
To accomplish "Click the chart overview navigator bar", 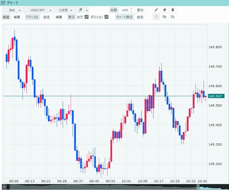I will 118,187.
